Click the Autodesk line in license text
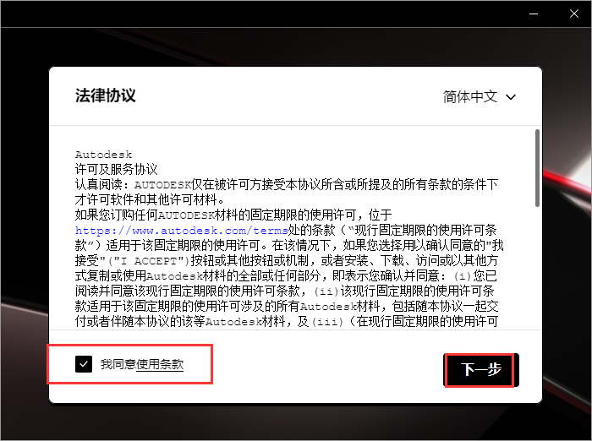 click(x=104, y=155)
